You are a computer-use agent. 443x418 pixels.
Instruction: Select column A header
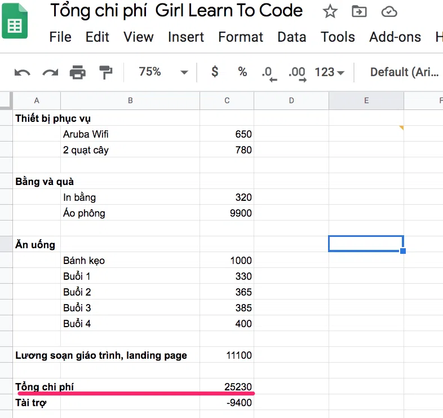click(37, 100)
